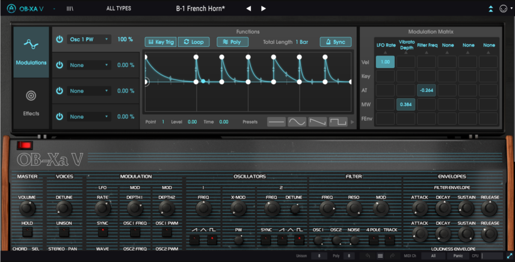
Task: Click the function point Level 0.00 value
Action: point(192,122)
